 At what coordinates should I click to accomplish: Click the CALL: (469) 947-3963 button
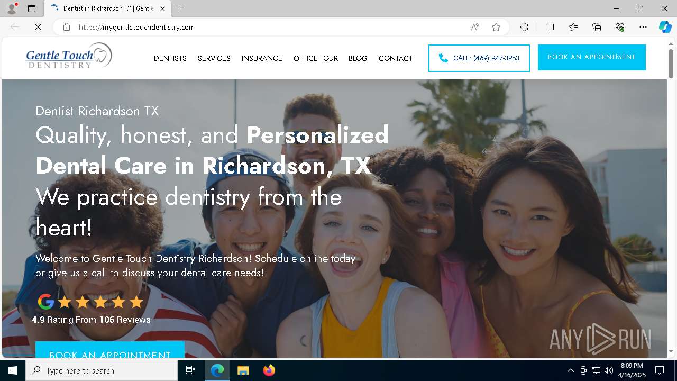479,58
